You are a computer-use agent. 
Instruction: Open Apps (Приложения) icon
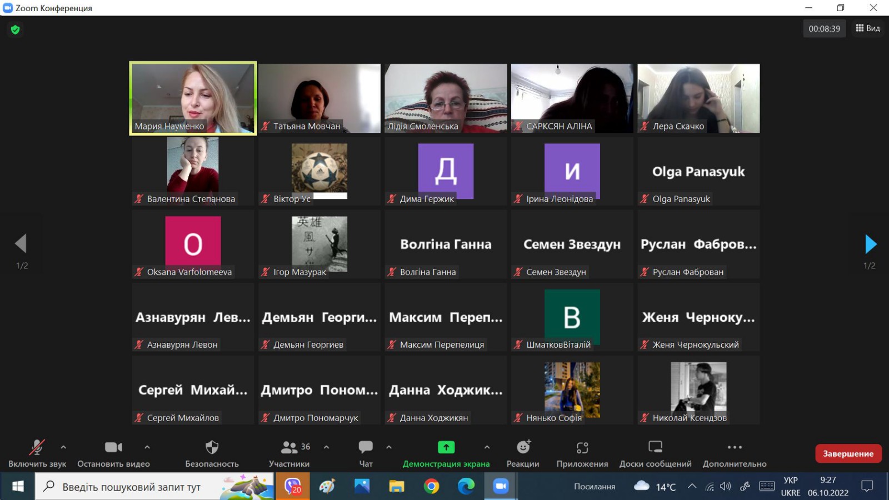pyautogui.click(x=582, y=448)
